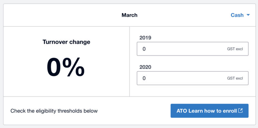
Task: Click the 2019 field label
Action: pos(145,38)
